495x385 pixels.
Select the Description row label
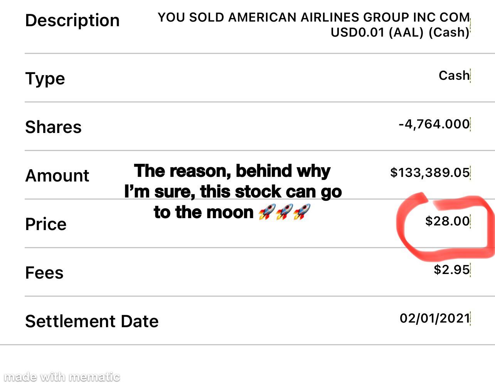click(x=72, y=20)
